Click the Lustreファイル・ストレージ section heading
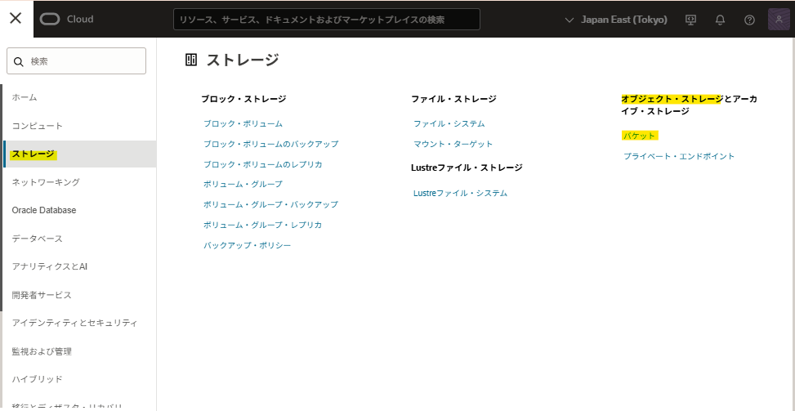The width and height of the screenshot is (795, 411). (x=467, y=168)
